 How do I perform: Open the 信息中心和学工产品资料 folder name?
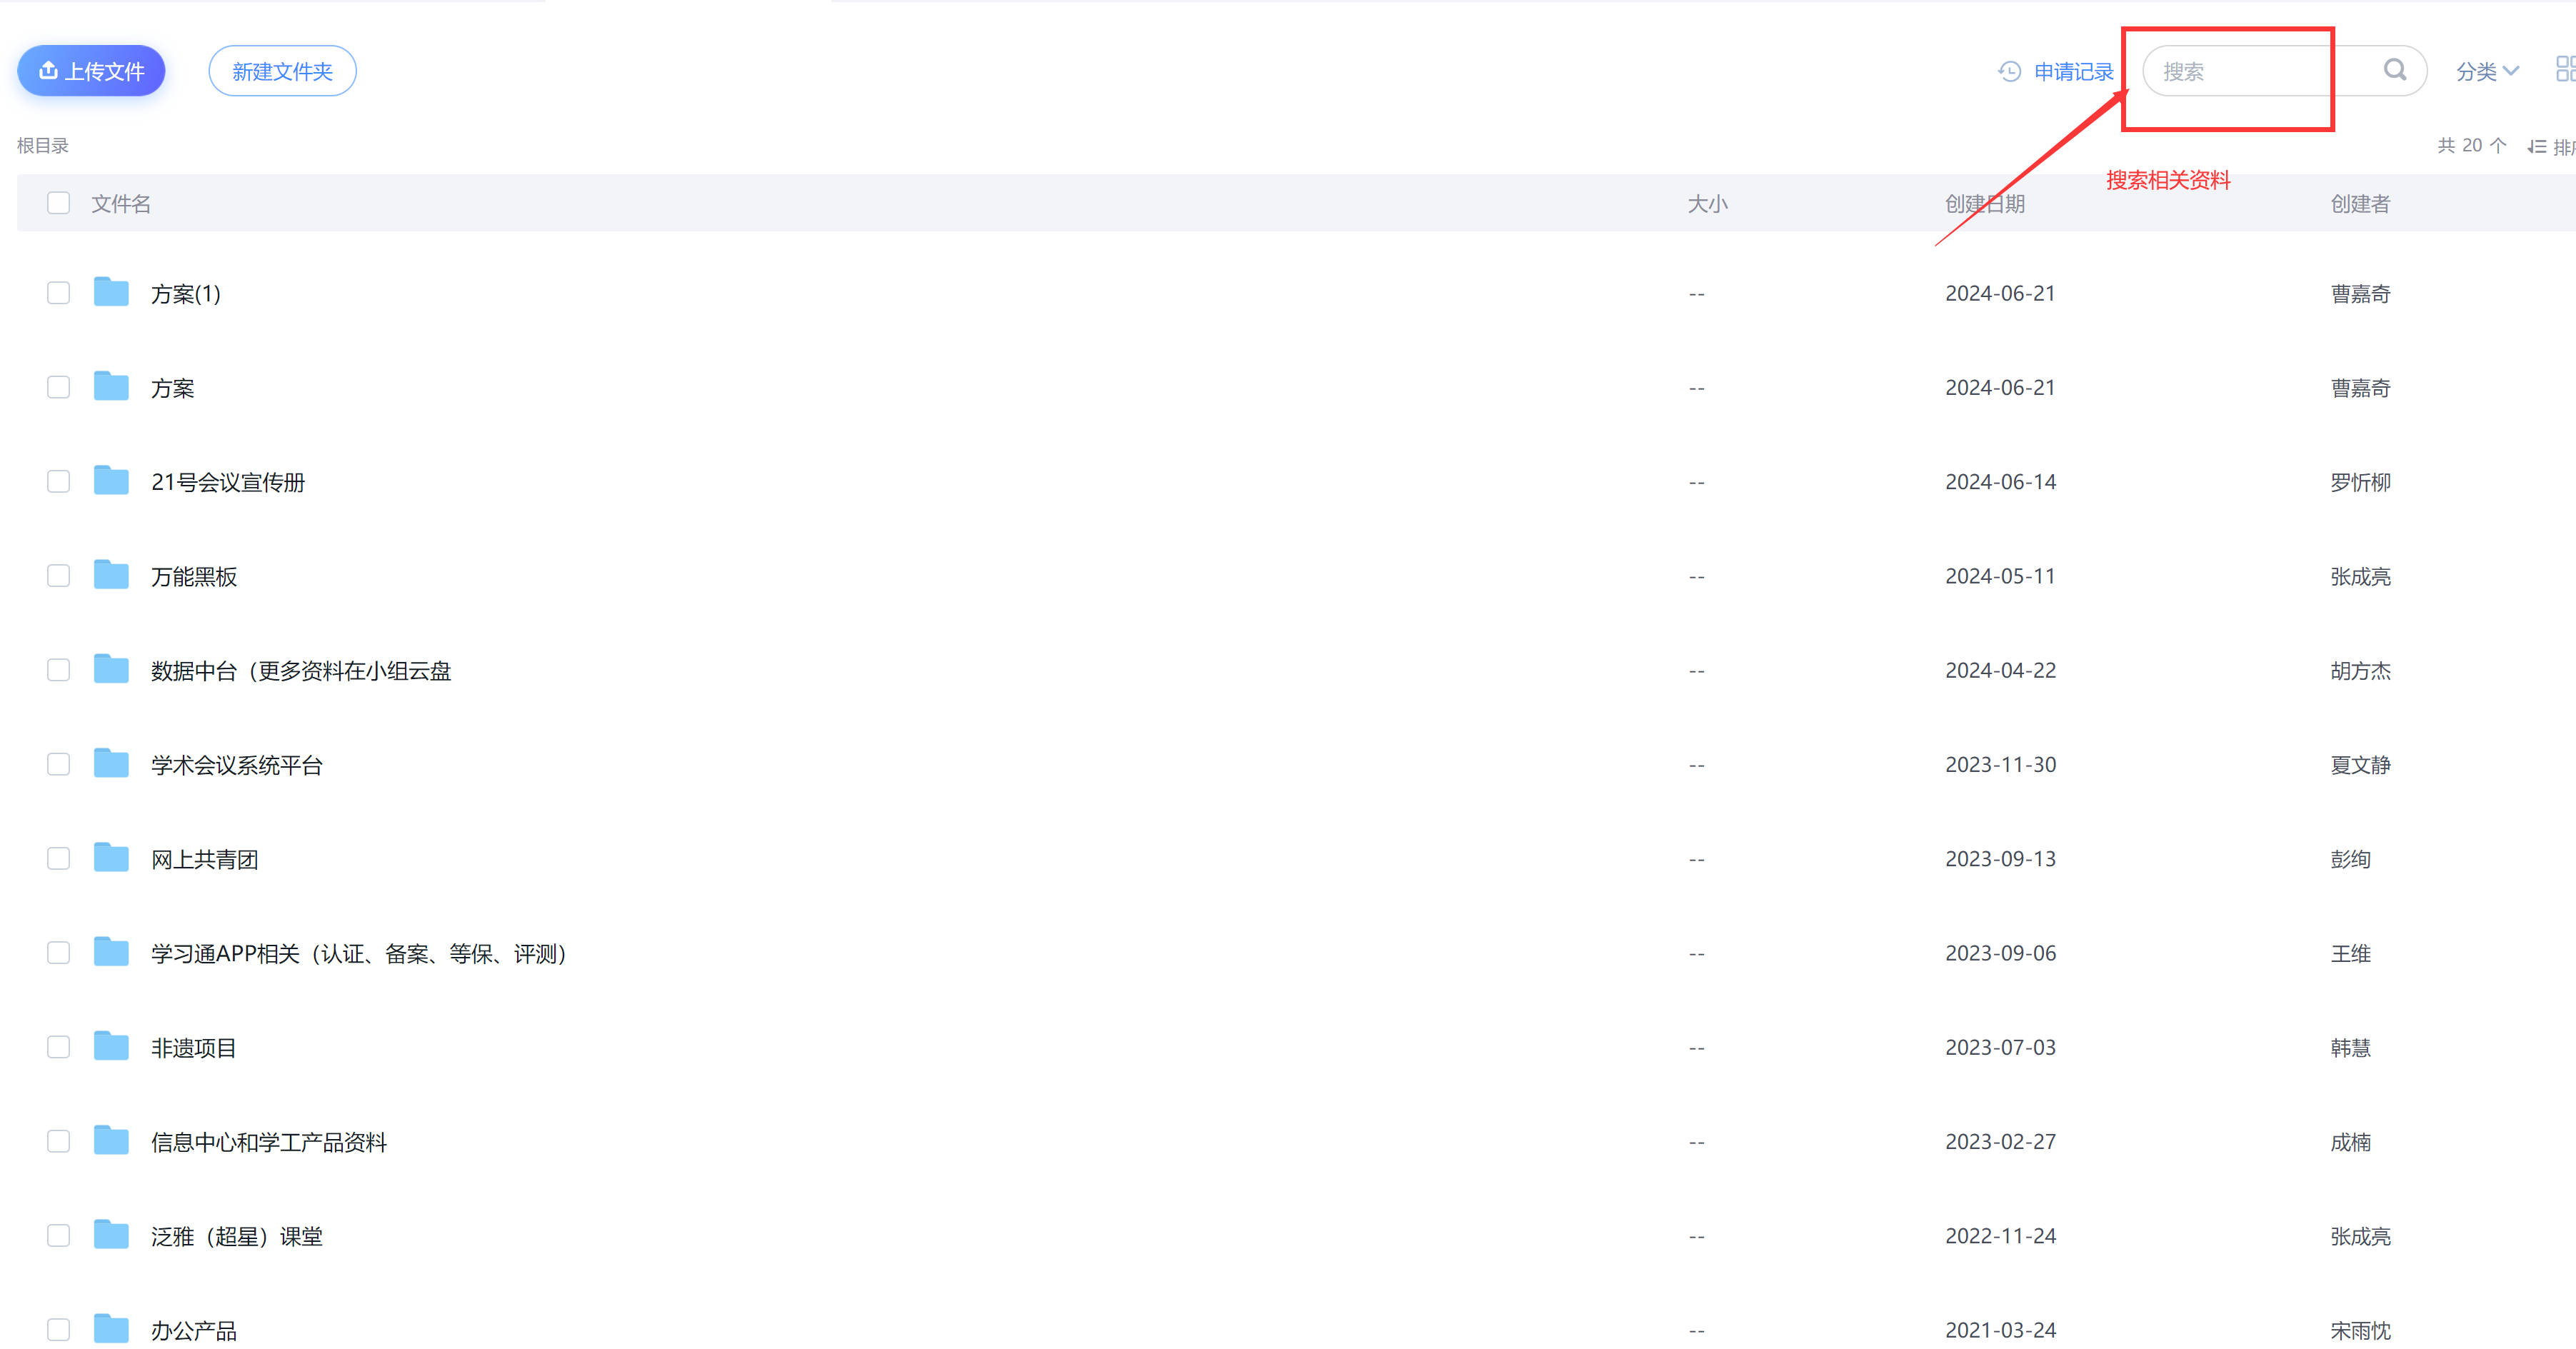269,1142
